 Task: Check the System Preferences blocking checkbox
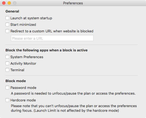(x=7, y=57)
